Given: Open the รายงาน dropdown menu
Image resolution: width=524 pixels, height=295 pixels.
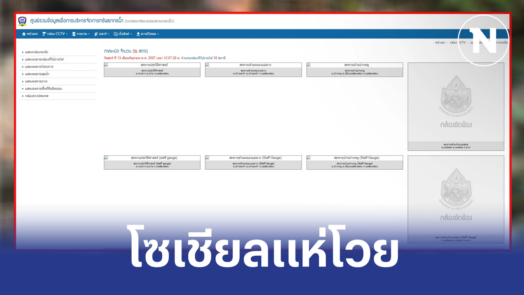Looking at the screenshot, I should (x=83, y=34).
